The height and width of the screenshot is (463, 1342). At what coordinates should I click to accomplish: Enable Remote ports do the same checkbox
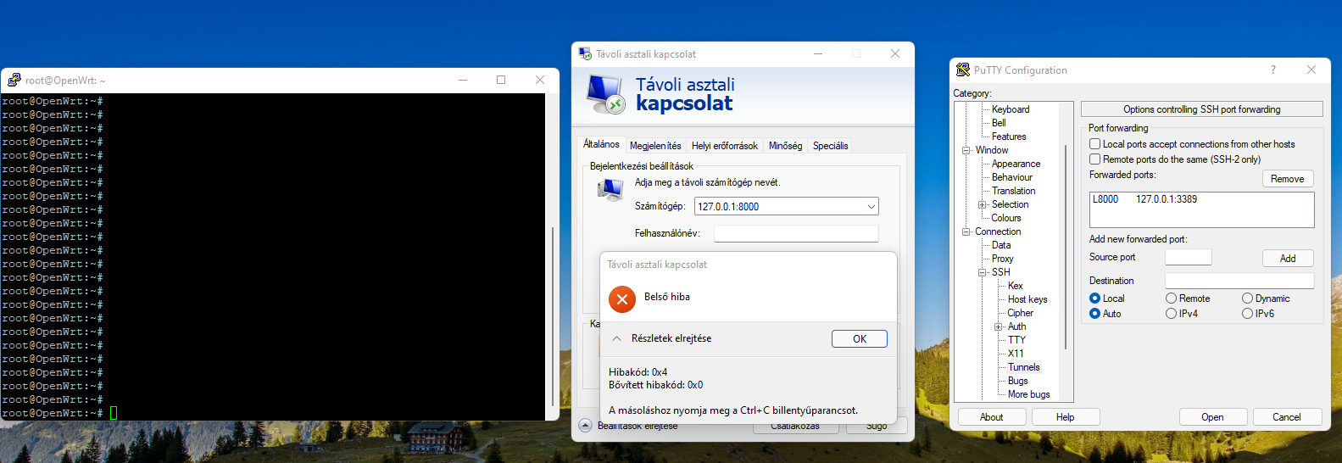(x=1095, y=159)
